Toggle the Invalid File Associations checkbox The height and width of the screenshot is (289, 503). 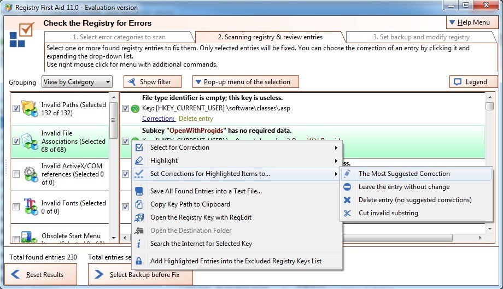coord(16,141)
